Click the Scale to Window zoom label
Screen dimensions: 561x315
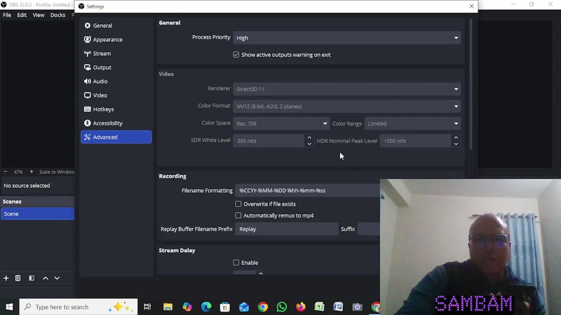point(57,172)
